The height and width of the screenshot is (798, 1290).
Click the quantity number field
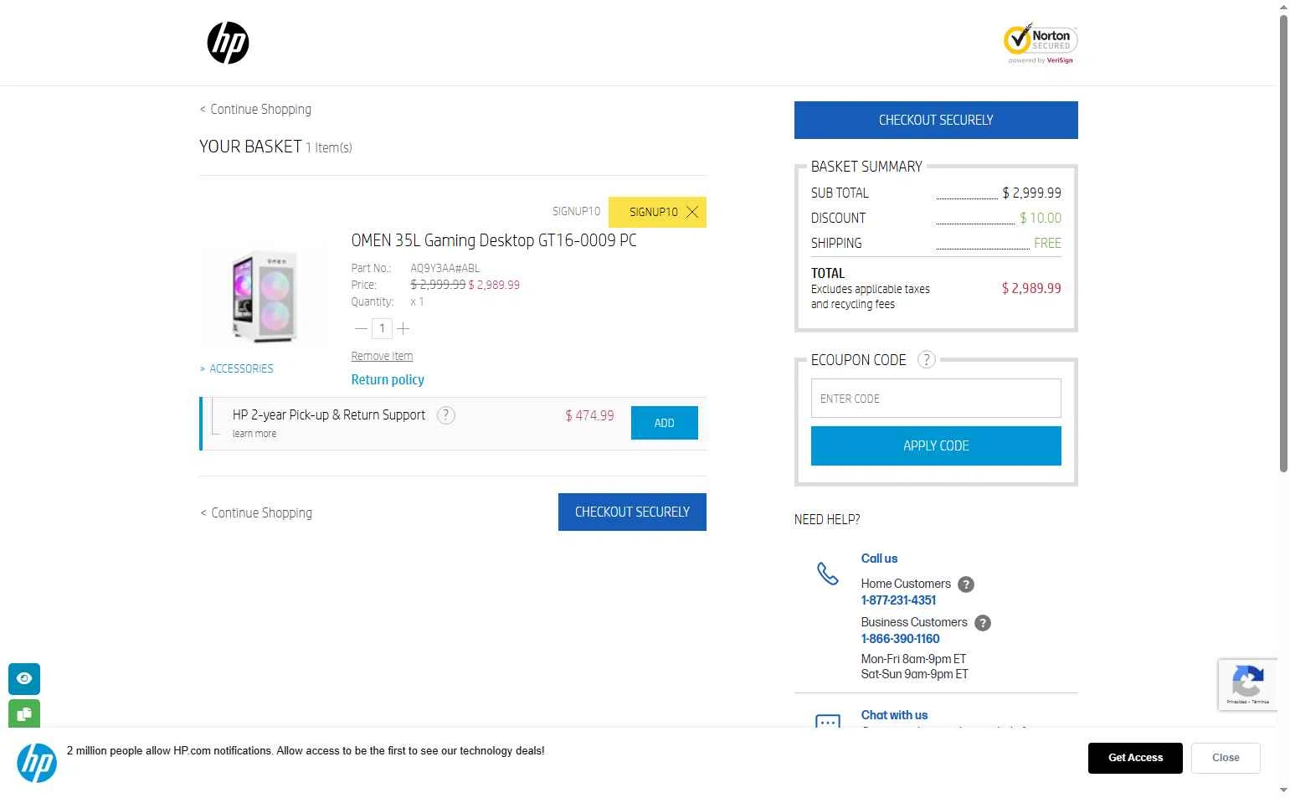382,328
